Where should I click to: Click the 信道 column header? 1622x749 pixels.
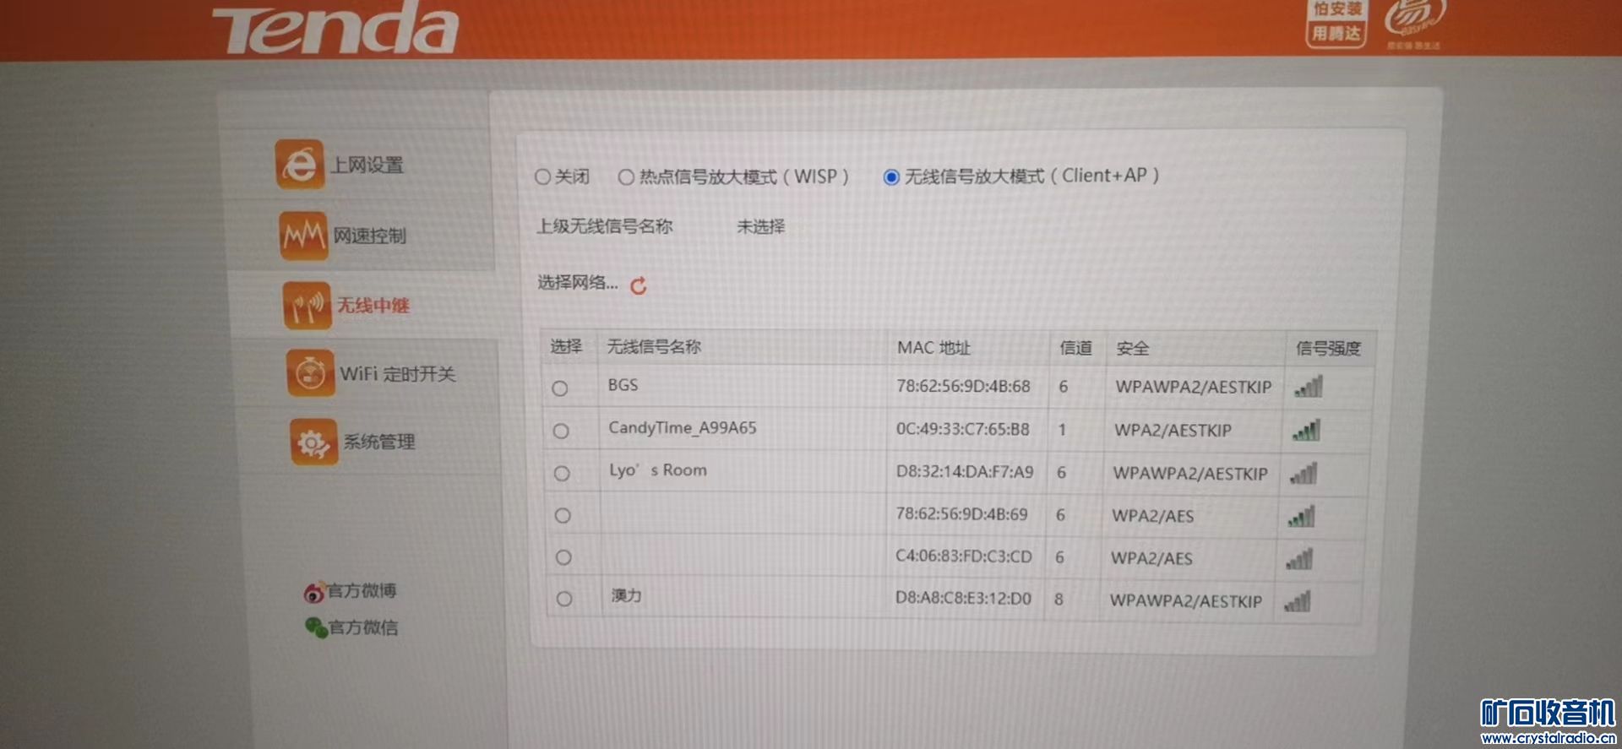point(1075,348)
